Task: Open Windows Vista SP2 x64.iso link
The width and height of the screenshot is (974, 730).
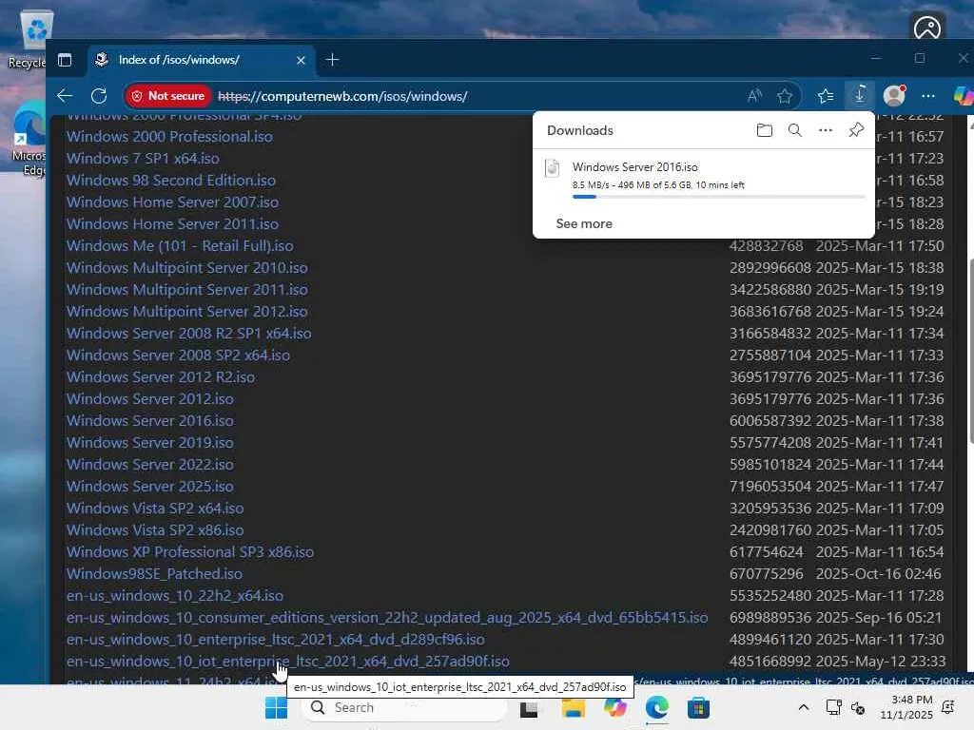Action: coord(155,508)
